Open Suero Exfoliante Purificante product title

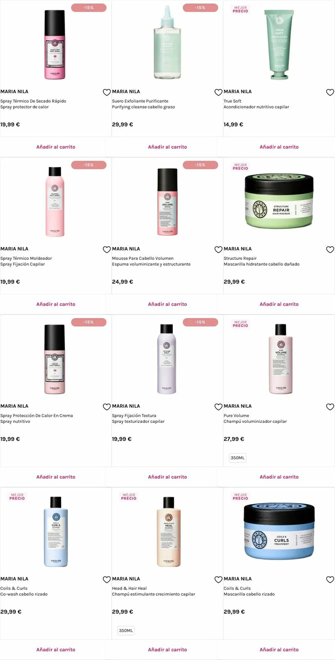tap(140, 101)
